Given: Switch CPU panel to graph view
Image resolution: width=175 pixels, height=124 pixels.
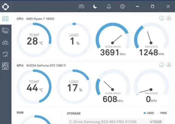Looking at the screenshot, I should point(169,18).
